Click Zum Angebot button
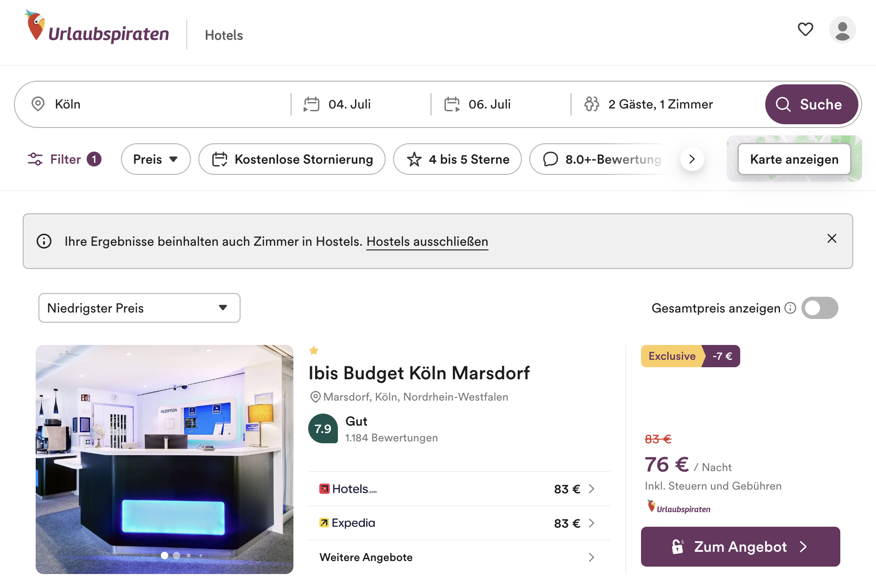 pyautogui.click(x=740, y=547)
